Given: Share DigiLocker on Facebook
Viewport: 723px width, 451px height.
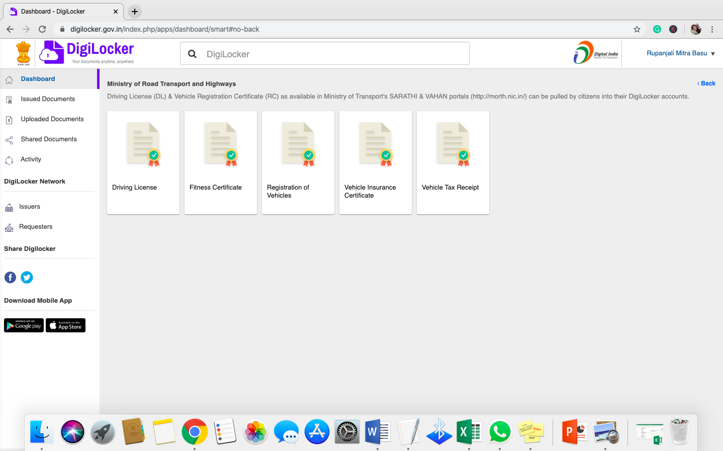Looking at the screenshot, I should click(10, 277).
